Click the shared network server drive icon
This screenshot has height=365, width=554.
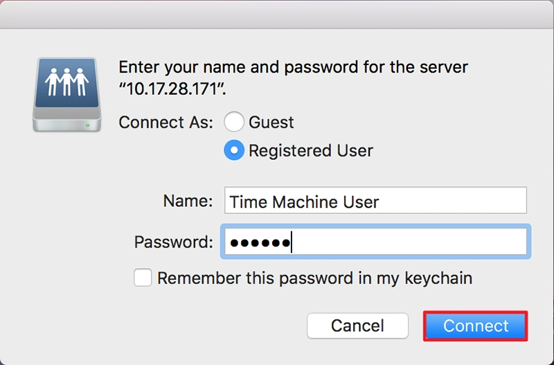[x=67, y=93]
